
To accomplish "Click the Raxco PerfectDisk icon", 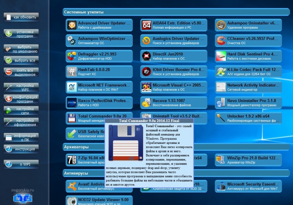I will (72, 102).
